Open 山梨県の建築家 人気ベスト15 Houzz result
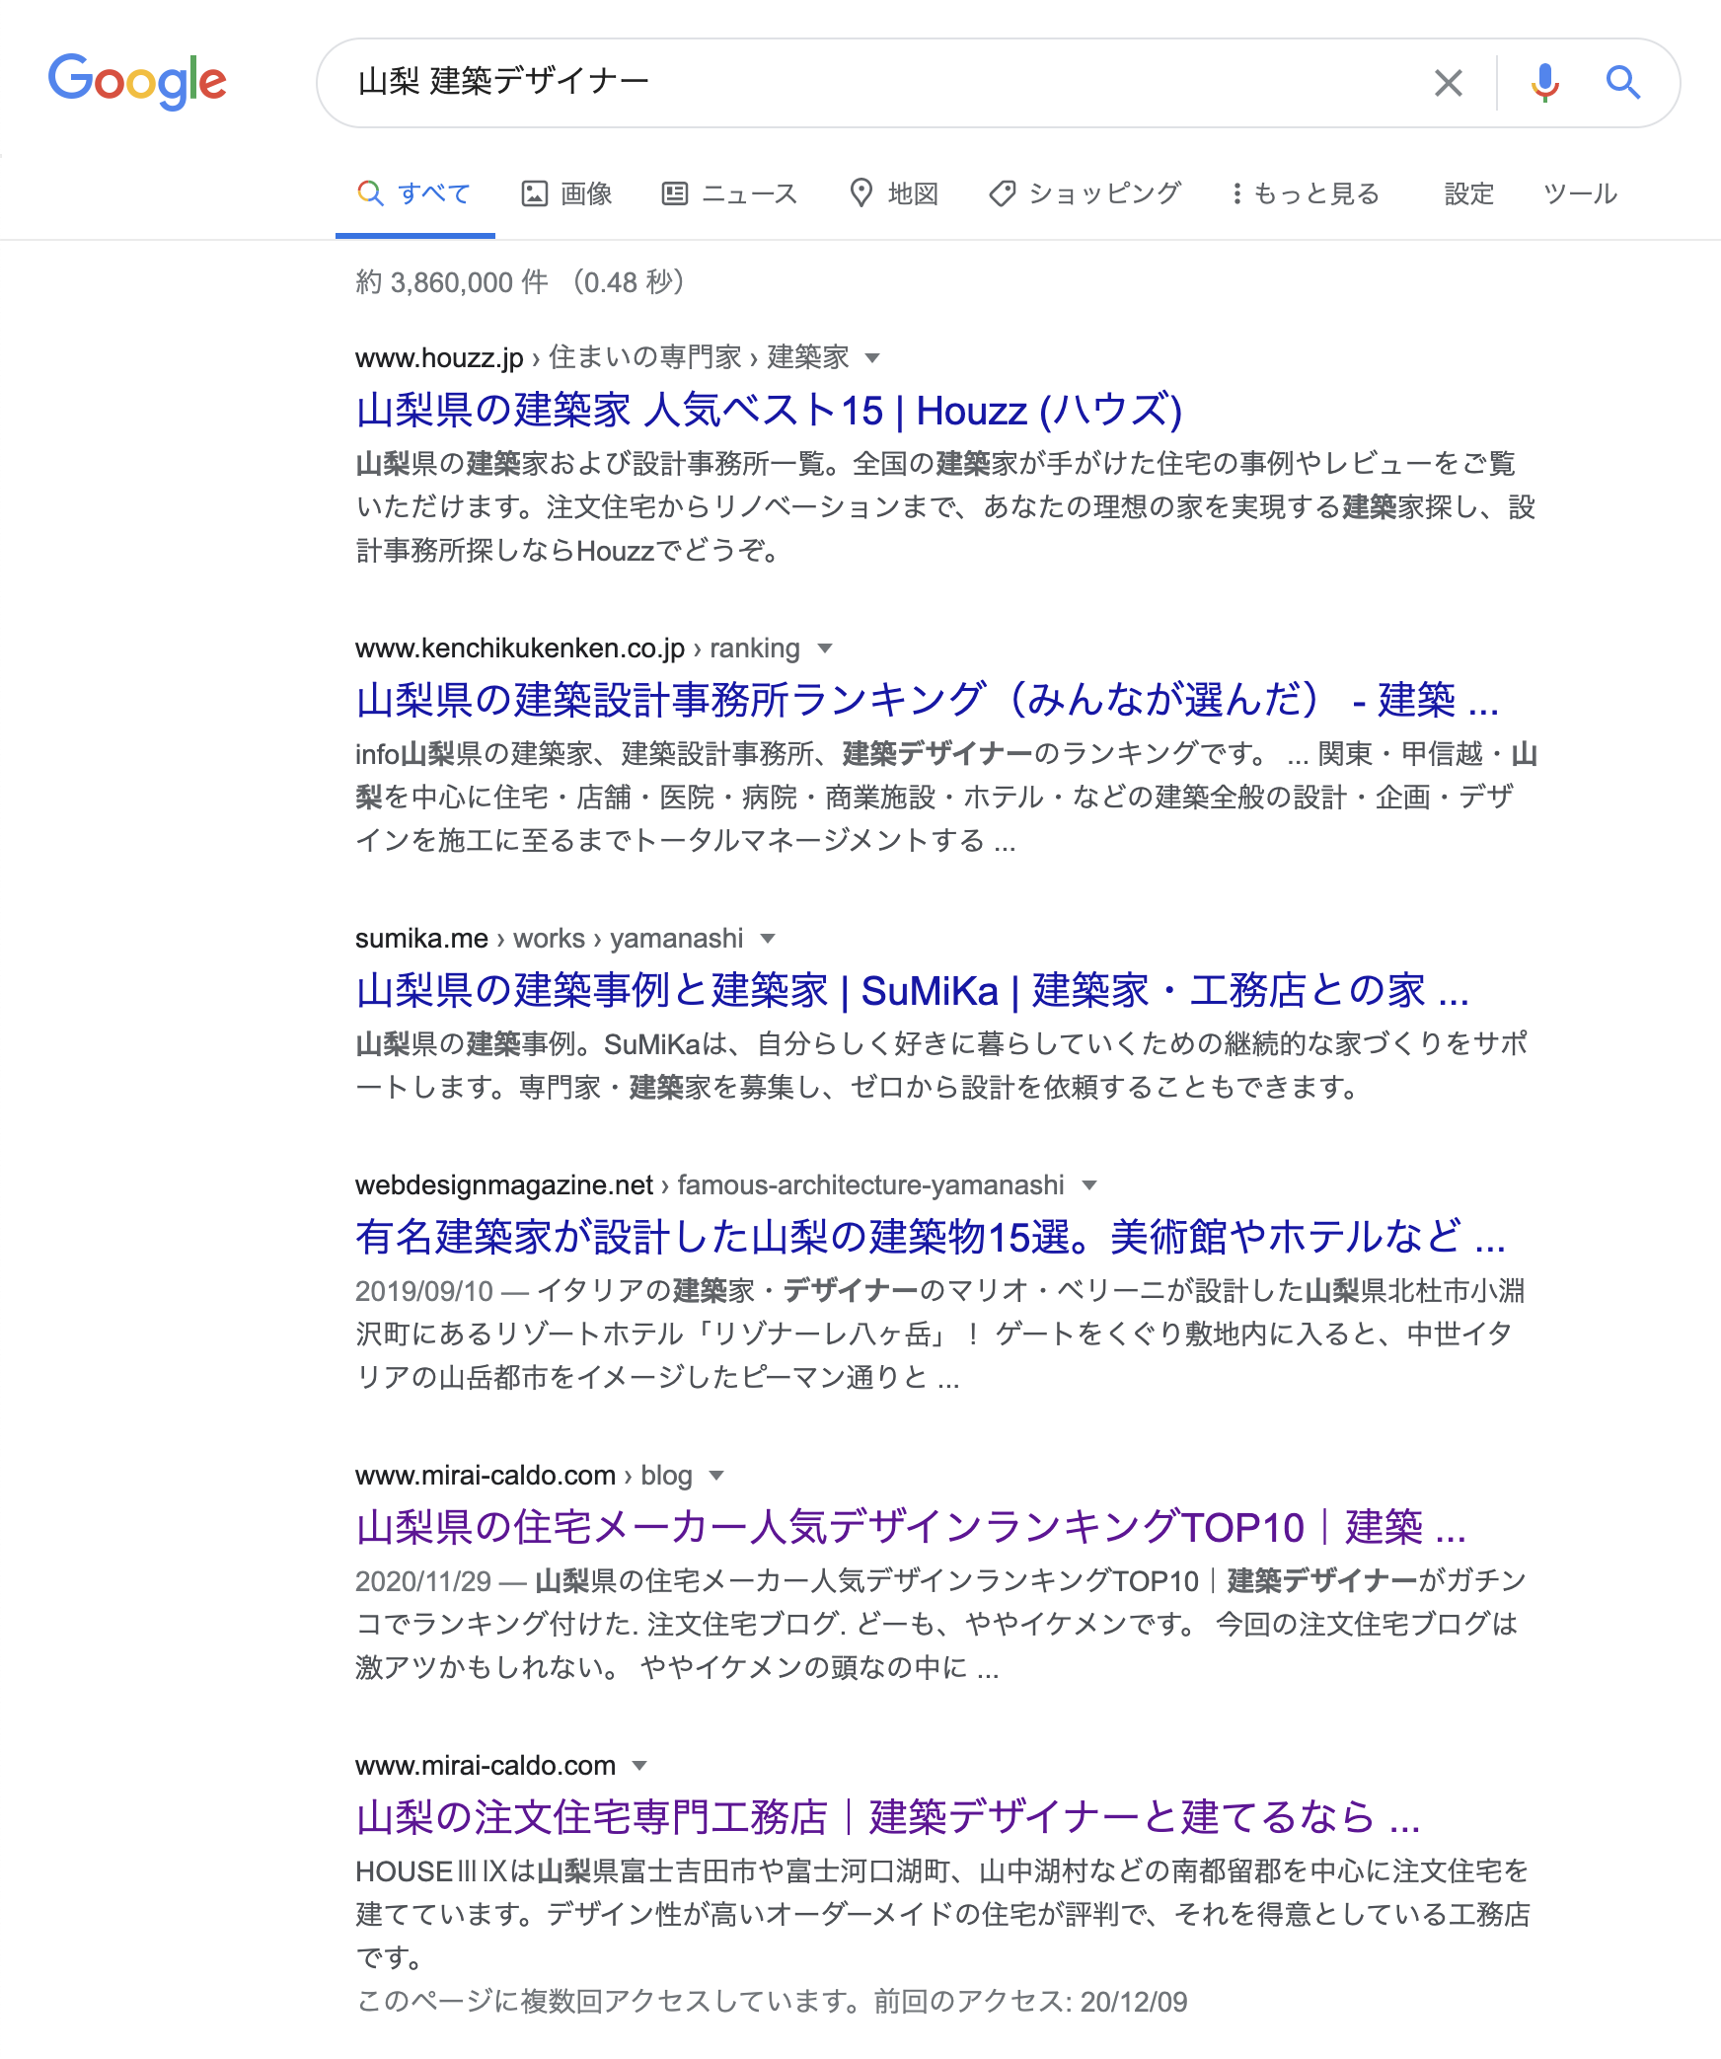 point(770,410)
